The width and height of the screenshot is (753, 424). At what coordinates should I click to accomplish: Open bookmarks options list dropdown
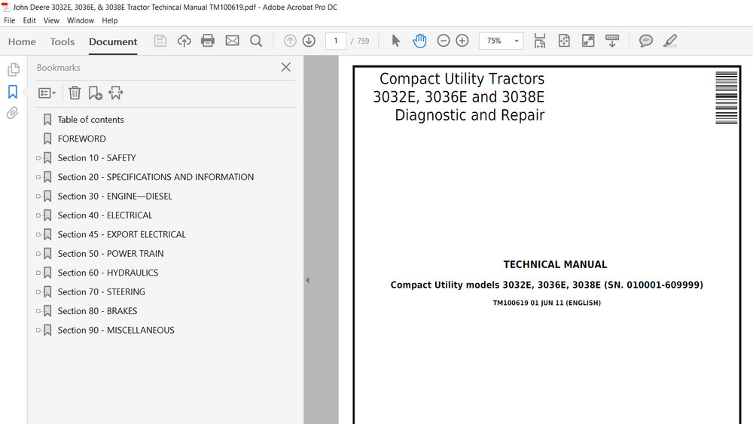coord(47,93)
